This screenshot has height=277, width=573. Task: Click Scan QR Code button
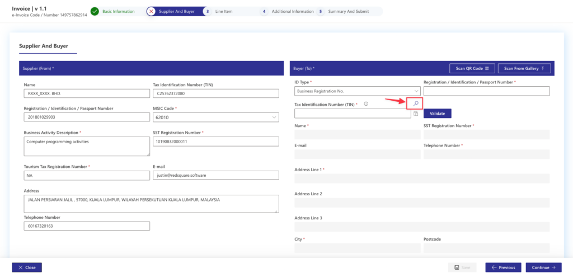472,68
